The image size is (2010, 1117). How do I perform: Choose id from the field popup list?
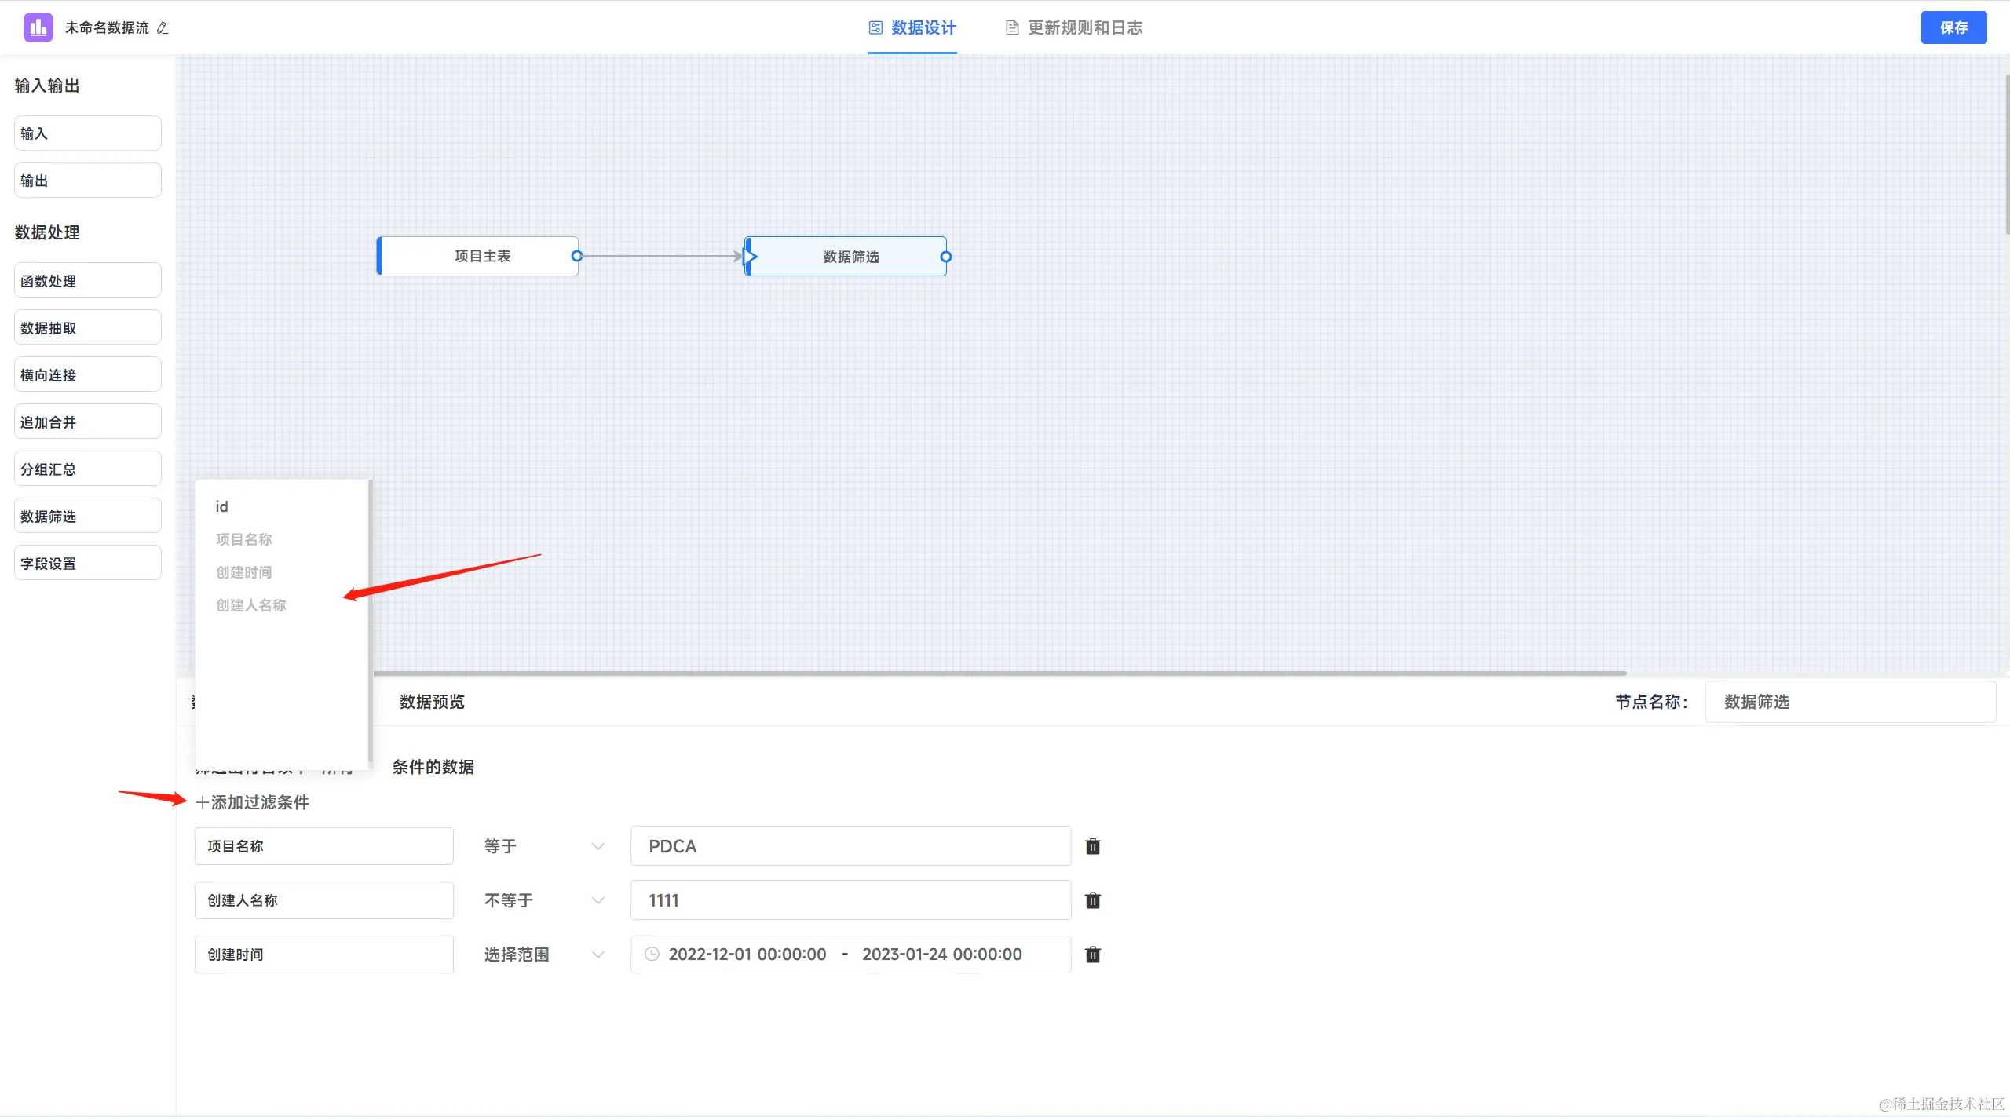click(222, 507)
